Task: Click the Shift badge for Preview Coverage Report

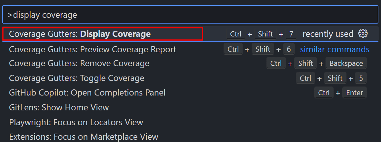Action: pos(263,49)
